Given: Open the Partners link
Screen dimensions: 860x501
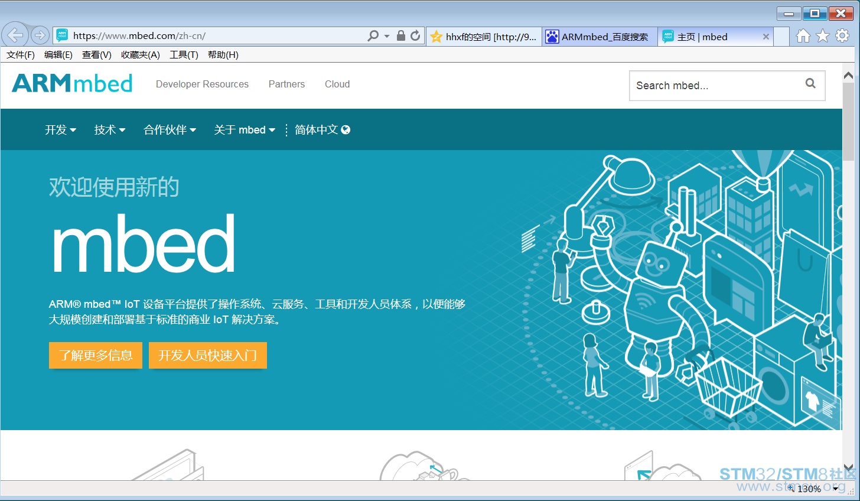Looking at the screenshot, I should click(286, 84).
